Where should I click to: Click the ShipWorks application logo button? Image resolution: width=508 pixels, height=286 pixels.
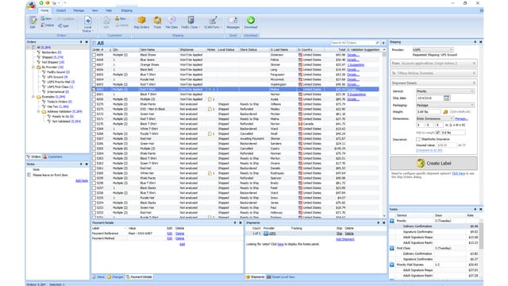point(31,6)
